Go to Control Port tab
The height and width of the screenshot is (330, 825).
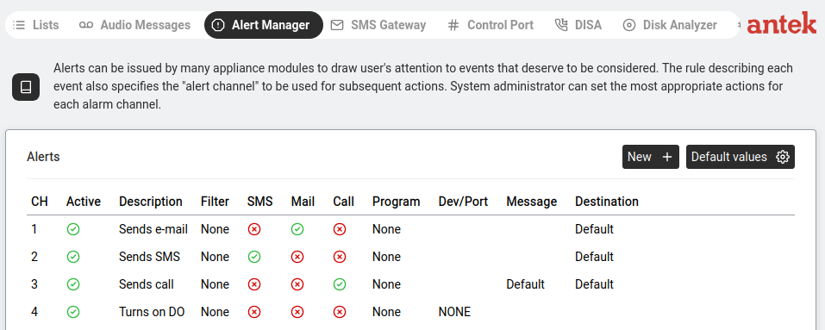tap(491, 25)
